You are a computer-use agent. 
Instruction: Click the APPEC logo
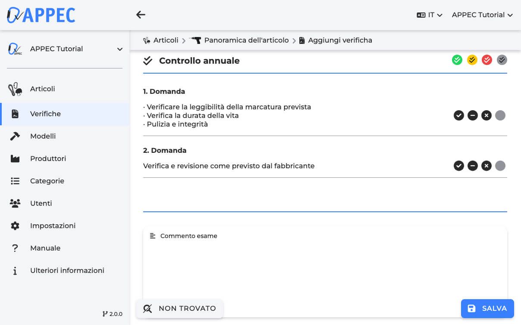(41, 15)
